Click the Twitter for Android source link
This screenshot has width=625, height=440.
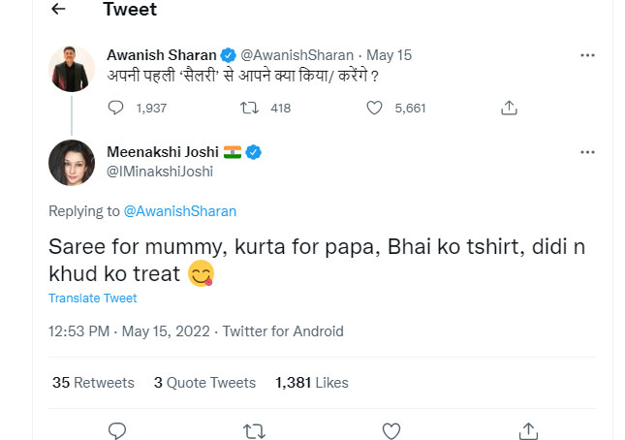(283, 331)
